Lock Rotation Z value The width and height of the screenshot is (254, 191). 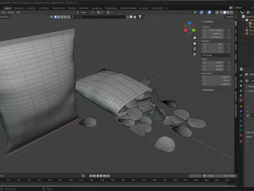(229, 51)
